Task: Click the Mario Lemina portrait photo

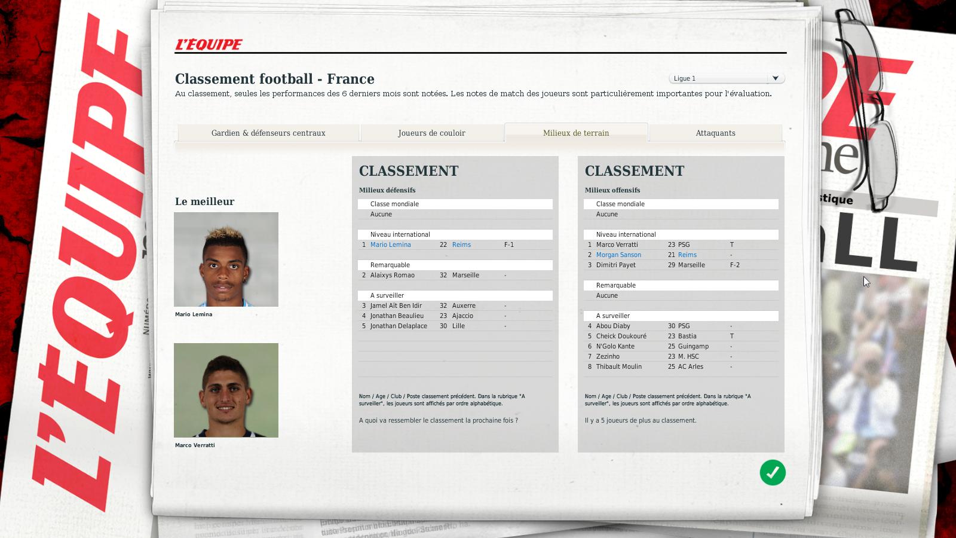Action: (226, 259)
